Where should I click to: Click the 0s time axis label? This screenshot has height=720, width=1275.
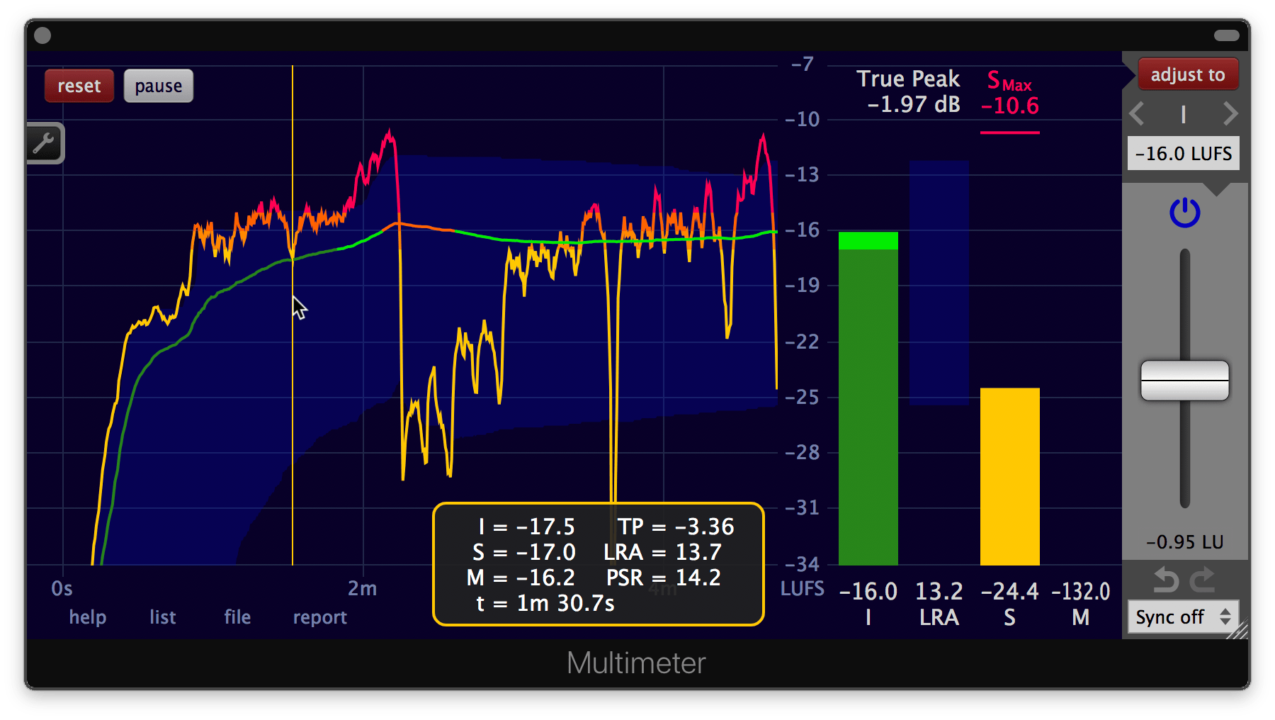62,588
